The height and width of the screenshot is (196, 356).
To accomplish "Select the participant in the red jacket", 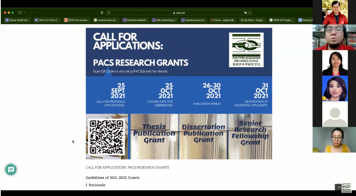I will click(335, 12).
